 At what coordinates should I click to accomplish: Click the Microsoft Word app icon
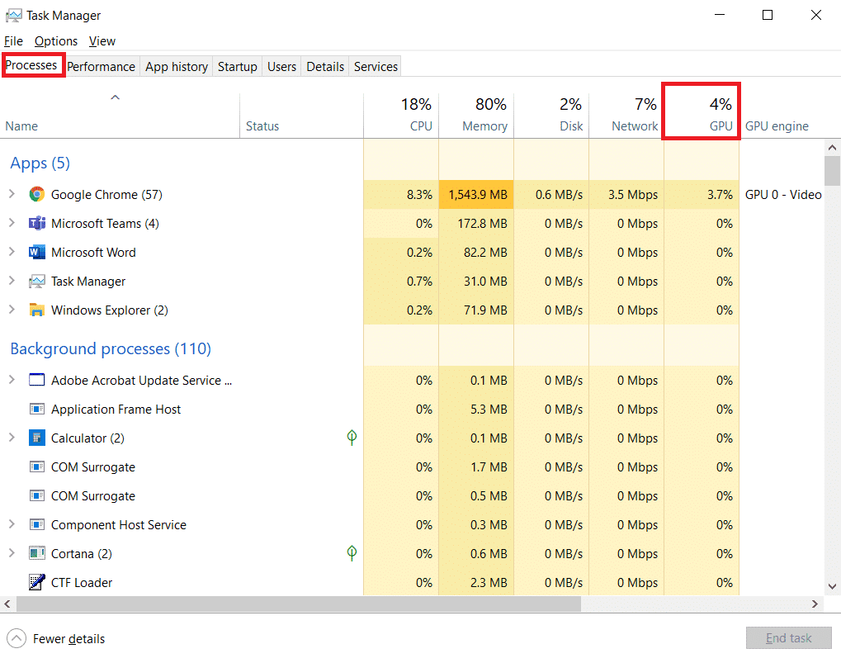36,252
